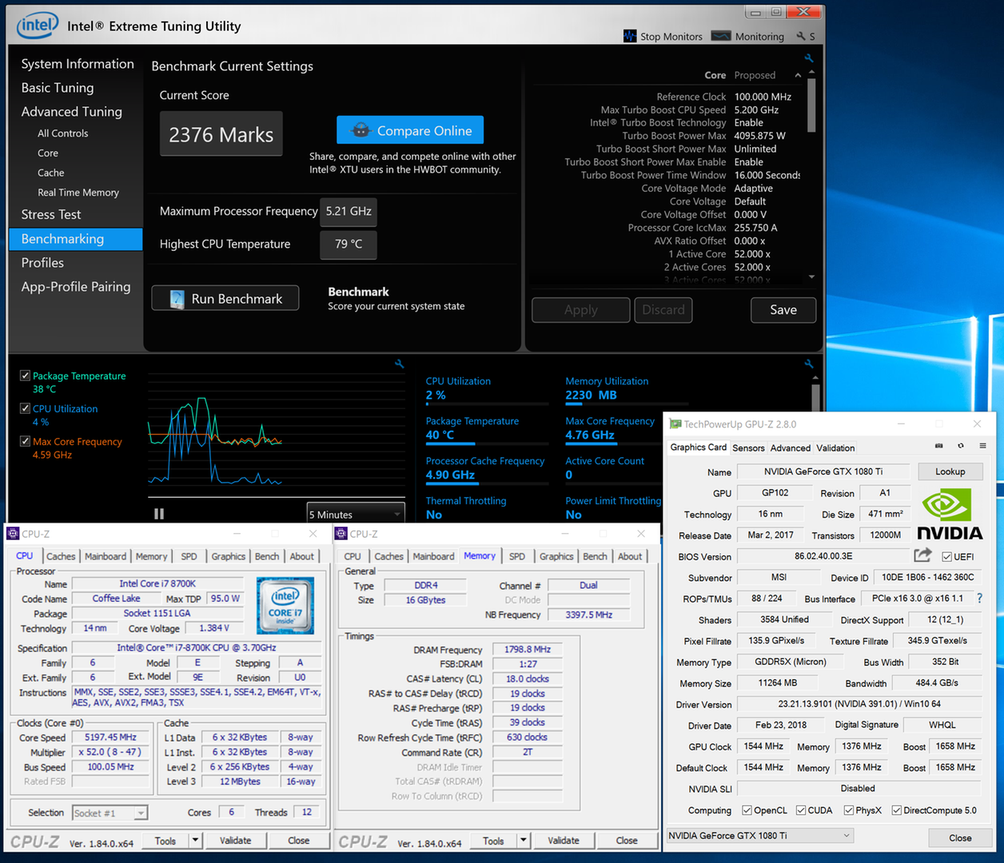Switch to the Advanced tab in GPU-Z
The height and width of the screenshot is (863, 1004).
pos(791,447)
